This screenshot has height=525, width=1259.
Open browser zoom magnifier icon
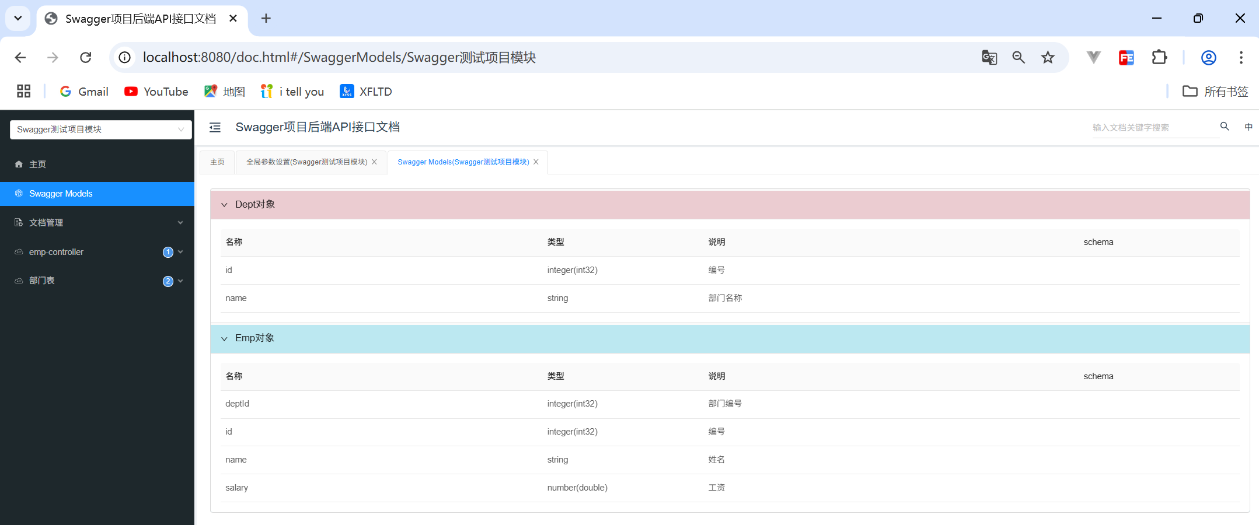(1019, 57)
